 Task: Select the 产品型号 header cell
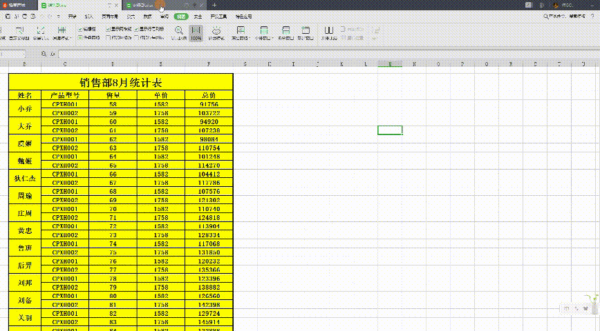pyautogui.click(x=65, y=95)
